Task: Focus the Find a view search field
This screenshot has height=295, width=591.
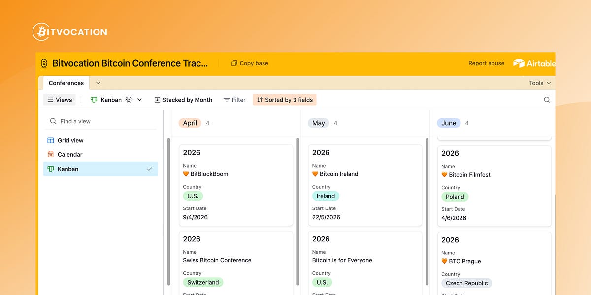Action: [101, 121]
